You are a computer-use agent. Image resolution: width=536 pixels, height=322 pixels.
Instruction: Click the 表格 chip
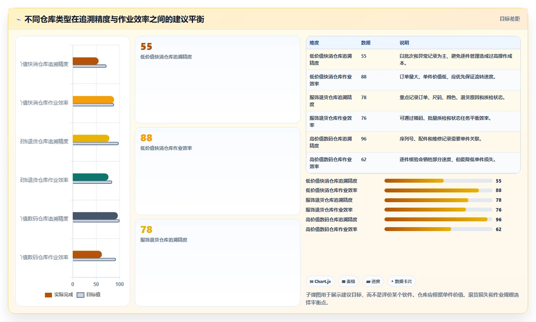pyautogui.click(x=348, y=281)
